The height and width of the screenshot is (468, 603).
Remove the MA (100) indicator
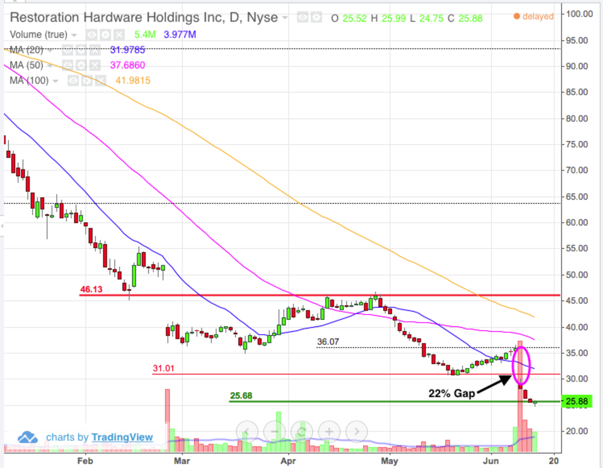pos(100,80)
